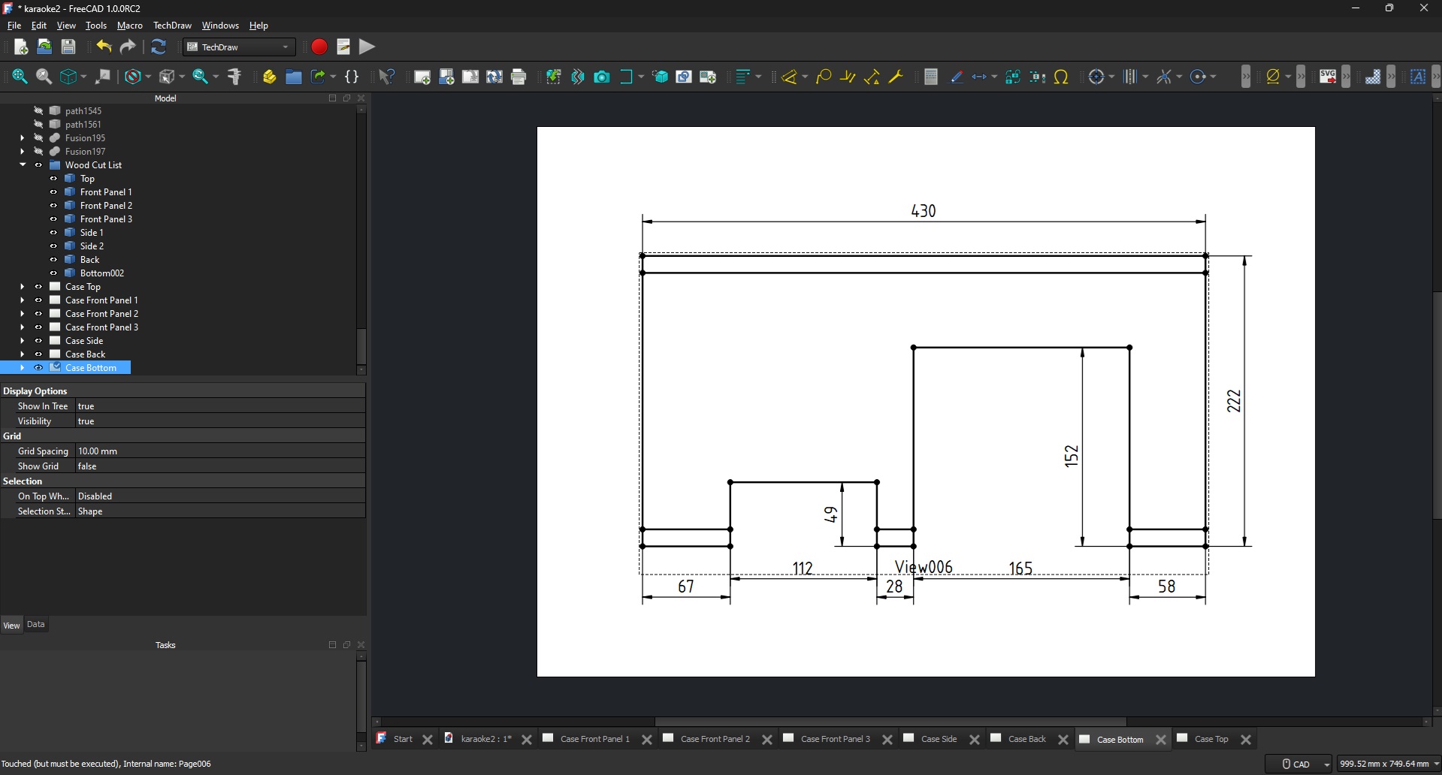
Task: Click the camera active view icon
Action: [x=602, y=77]
